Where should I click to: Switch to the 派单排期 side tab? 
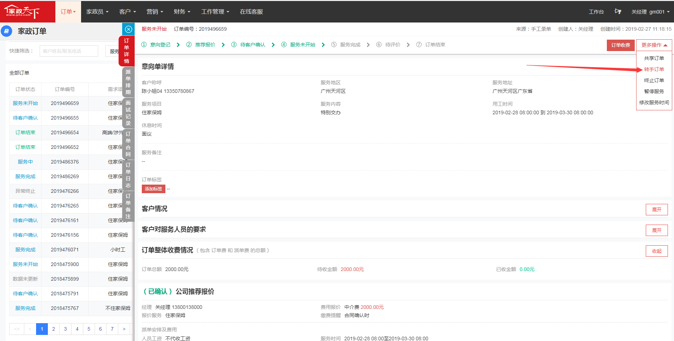point(128,82)
